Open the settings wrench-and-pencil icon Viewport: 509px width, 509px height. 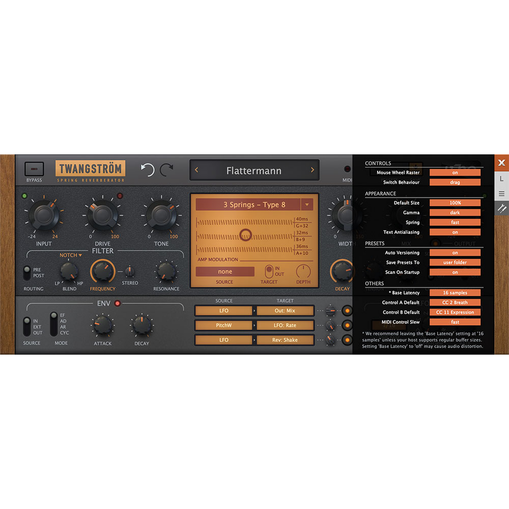pos(502,208)
